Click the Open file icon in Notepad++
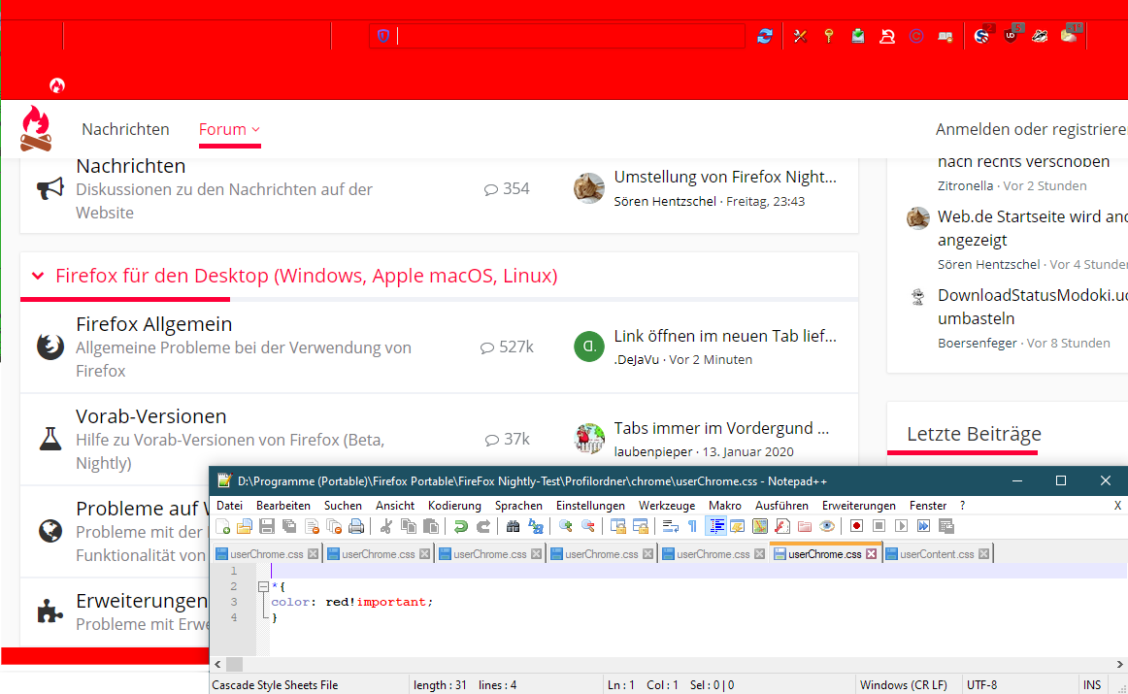Viewport: 1128px width, 694px height. [244, 526]
